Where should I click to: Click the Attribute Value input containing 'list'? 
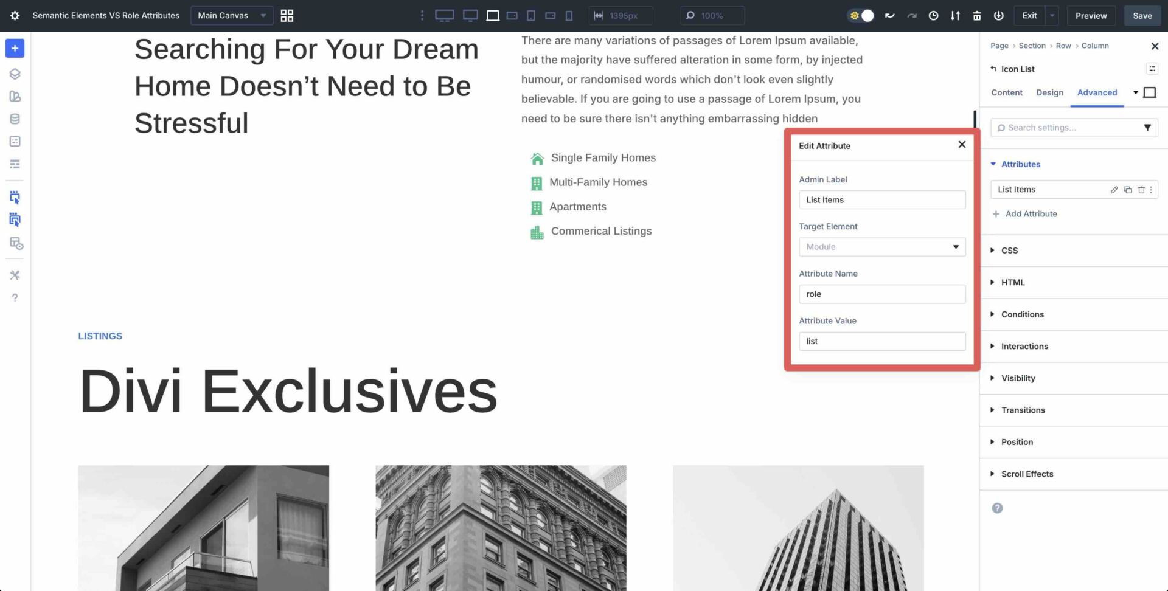tap(882, 341)
